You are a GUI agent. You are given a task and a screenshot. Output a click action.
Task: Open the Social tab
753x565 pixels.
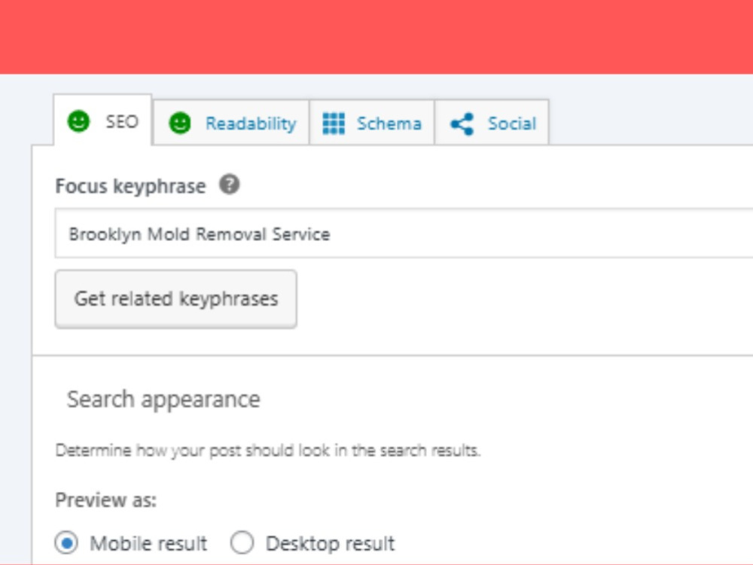[x=492, y=123]
